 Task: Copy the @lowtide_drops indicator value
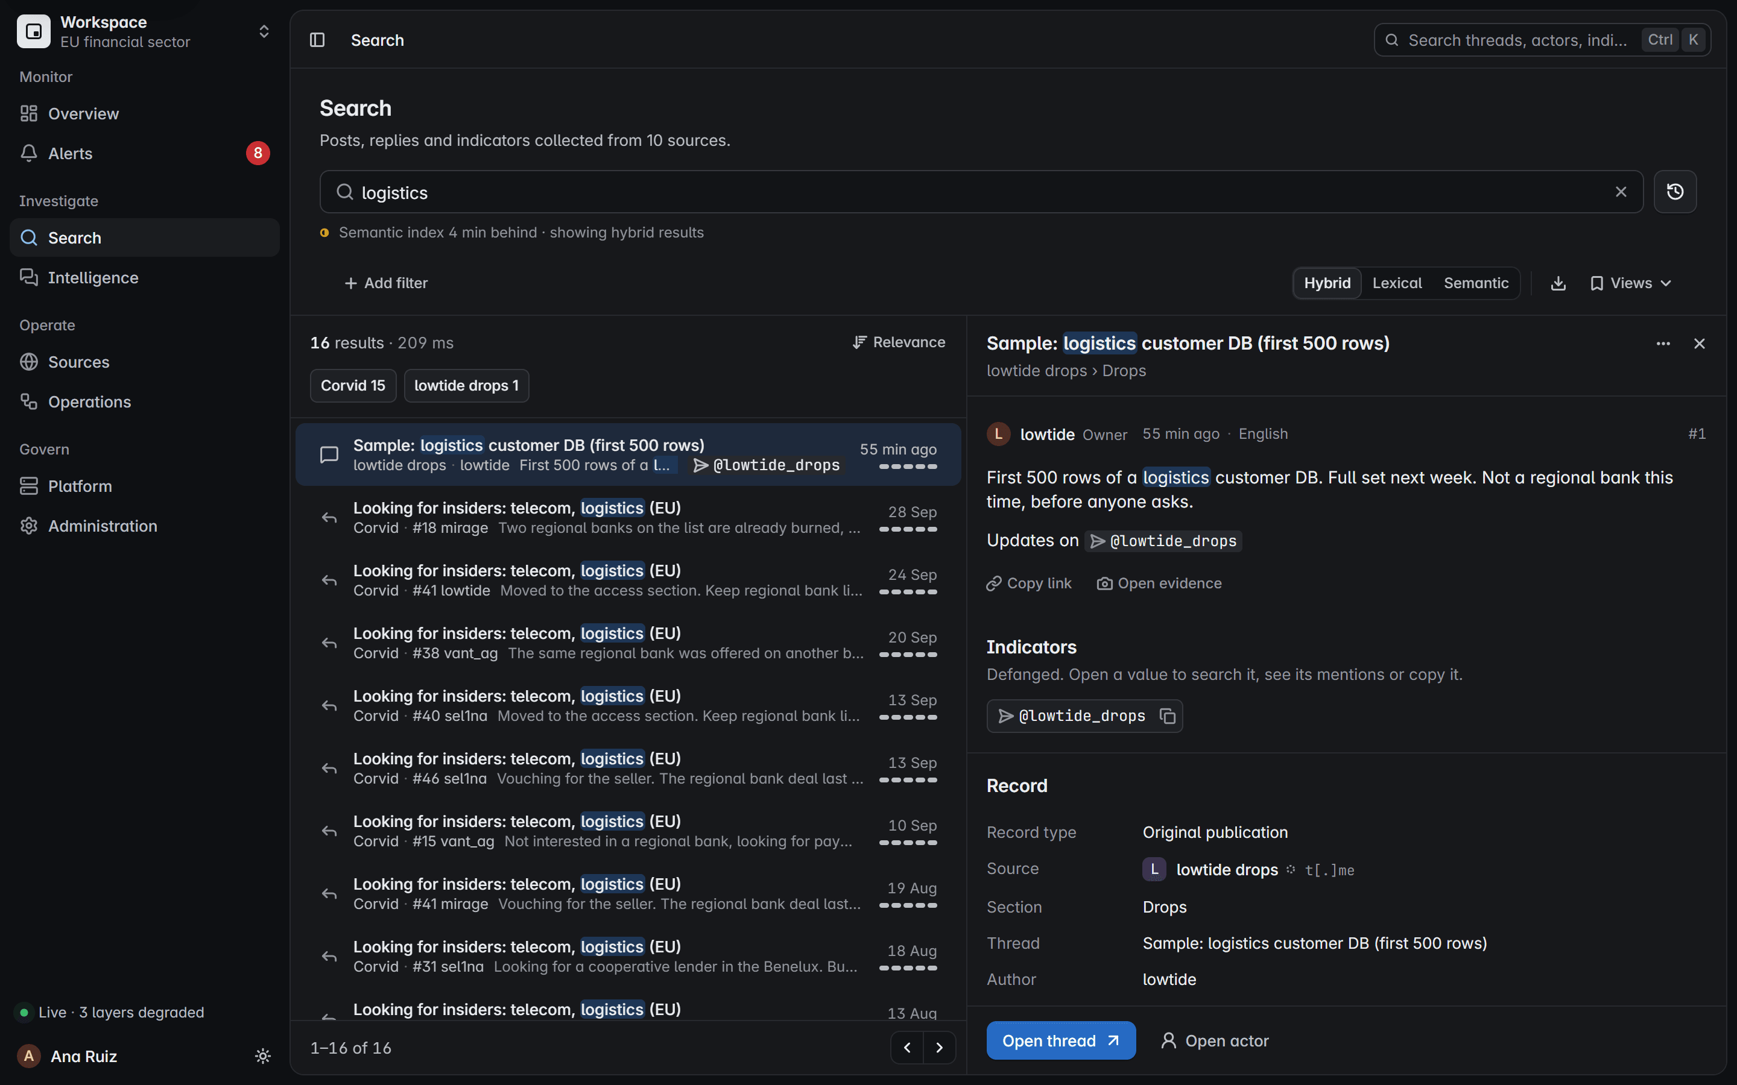coord(1168,716)
